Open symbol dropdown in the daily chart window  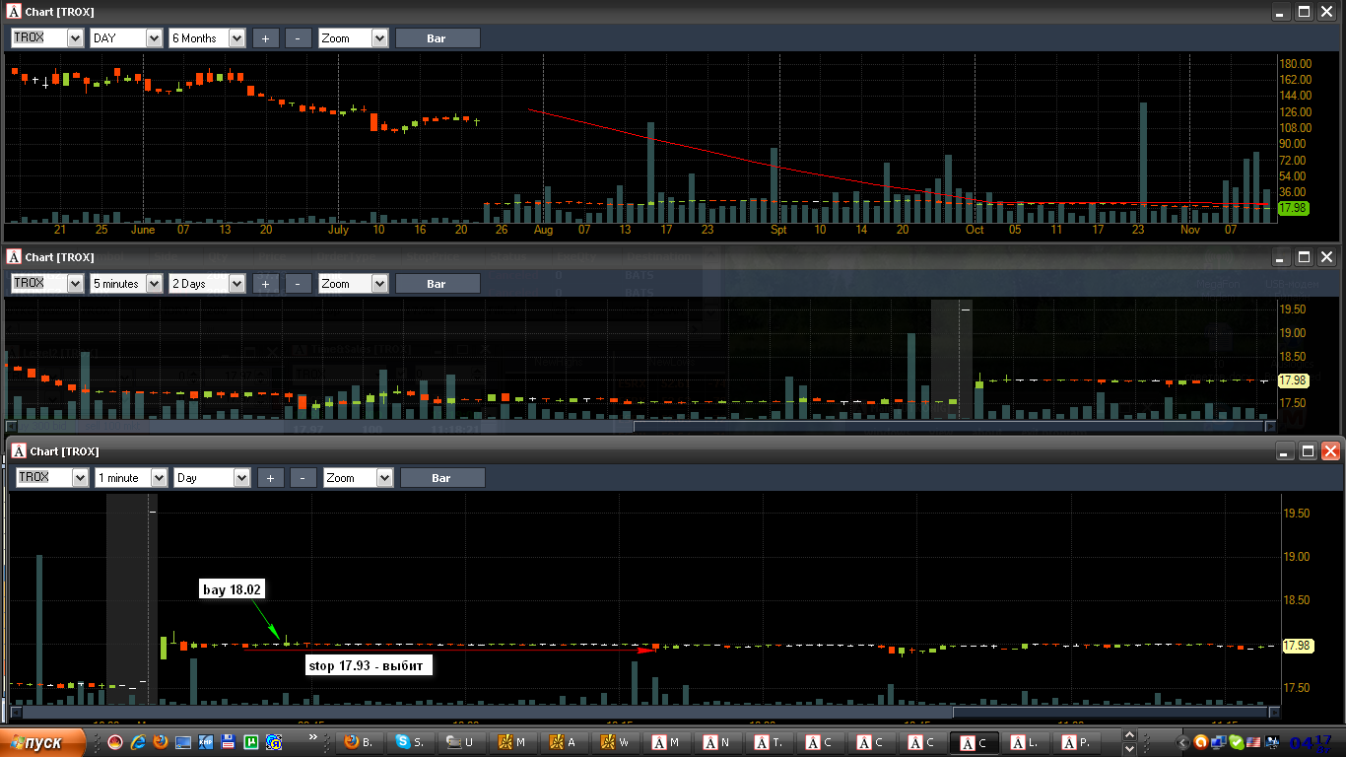pyautogui.click(x=76, y=38)
